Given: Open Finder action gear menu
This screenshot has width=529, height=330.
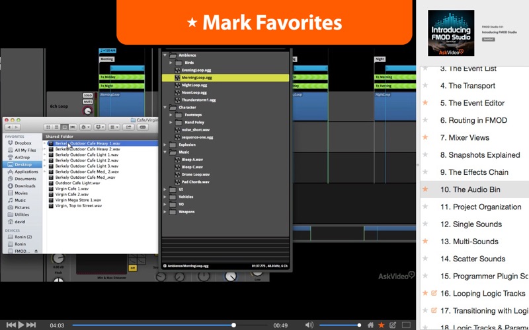Looking at the screenshot, I should pyautogui.click(x=85, y=127).
